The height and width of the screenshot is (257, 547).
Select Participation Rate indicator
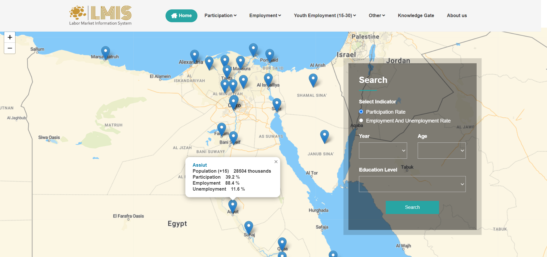[x=361, y=112]
